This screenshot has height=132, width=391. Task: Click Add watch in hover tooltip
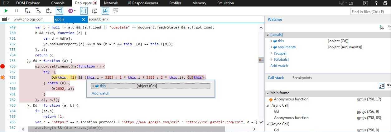point(100,93)
